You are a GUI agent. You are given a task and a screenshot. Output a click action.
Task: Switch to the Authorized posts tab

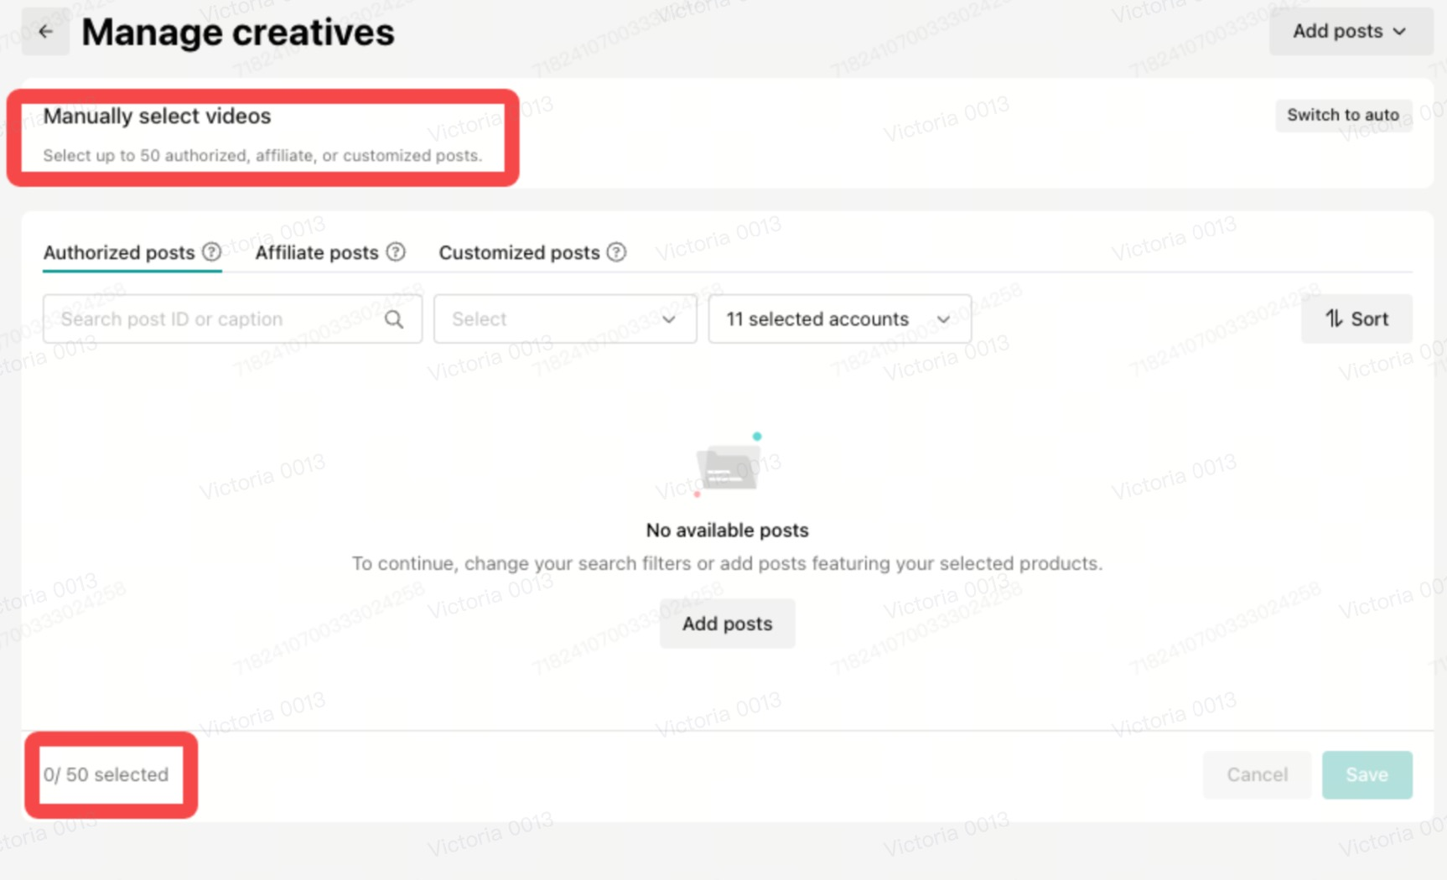pyautogui.click(x=119, y=252)
